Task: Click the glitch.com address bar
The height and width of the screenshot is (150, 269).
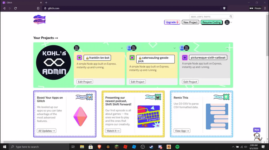Action: coord(132,8)
